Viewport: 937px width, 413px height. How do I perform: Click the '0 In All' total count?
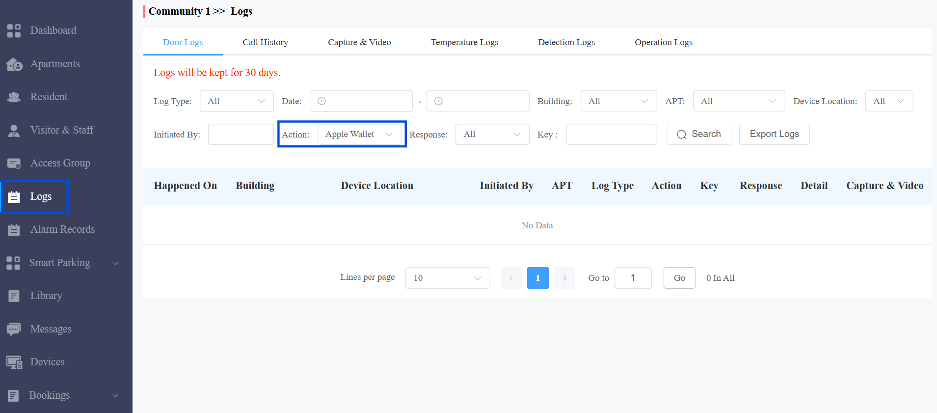[x=721, y=278]
